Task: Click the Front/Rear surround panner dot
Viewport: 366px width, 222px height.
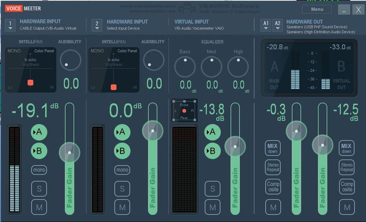Action: pyautogui.click(x=184, y=111)
